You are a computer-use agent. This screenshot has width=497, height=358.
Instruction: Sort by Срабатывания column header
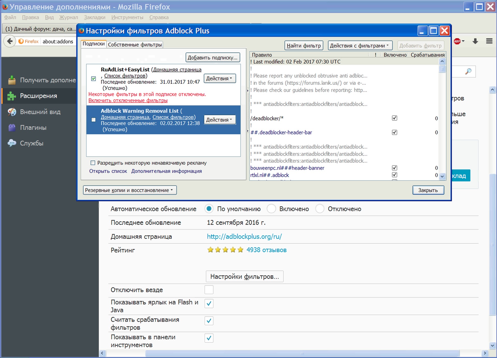[427, 55]
